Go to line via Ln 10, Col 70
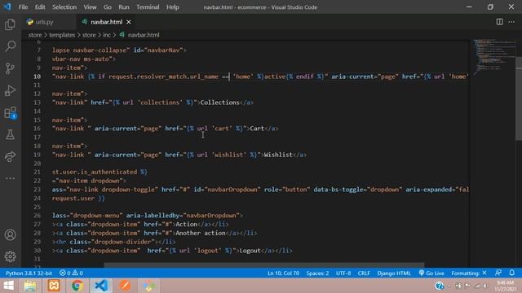Image resolution: width=522 pixels, height=293 pixels. (x=283, y=273)
